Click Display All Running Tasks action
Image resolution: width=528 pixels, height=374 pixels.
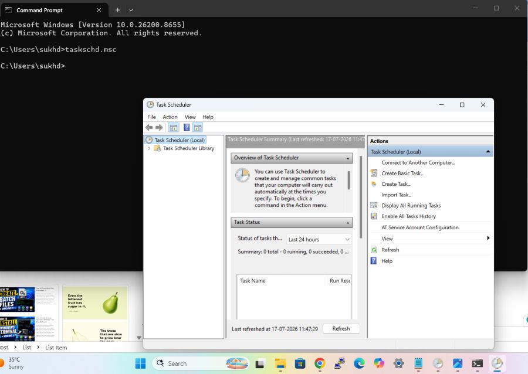pos(411,206)
